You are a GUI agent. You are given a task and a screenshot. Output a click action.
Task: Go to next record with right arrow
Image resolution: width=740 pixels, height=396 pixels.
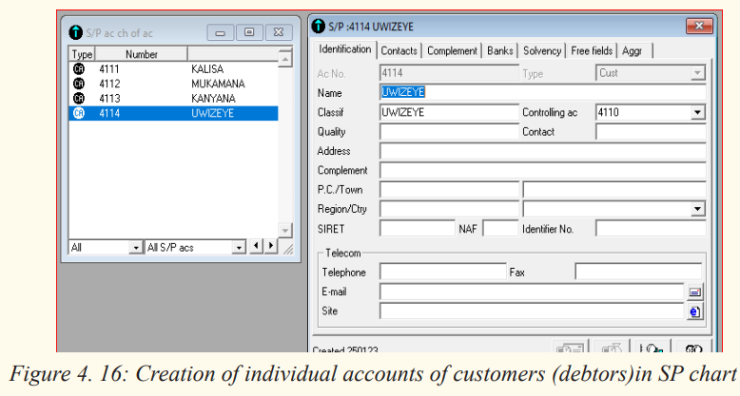[270, 246]
